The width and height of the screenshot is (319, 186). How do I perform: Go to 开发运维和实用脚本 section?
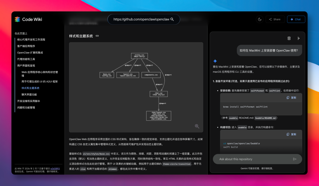28,101
